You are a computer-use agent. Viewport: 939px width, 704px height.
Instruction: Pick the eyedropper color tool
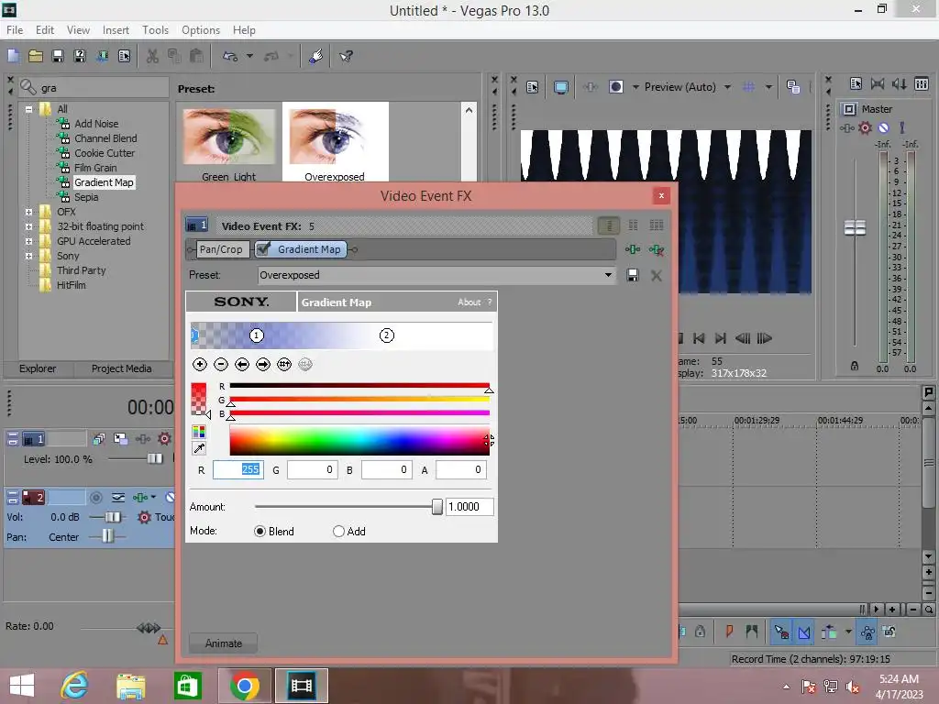199,448
